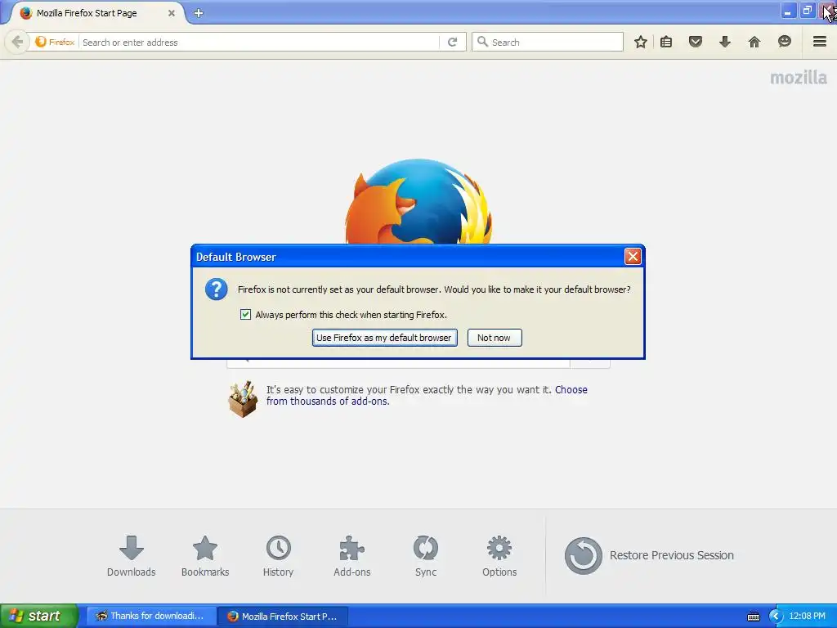
Task: Open the Hello chat smiley icon
Action: click(784, 41)
